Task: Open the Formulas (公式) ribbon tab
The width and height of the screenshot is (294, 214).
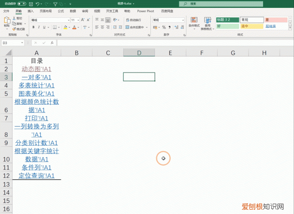Action: 61,11
